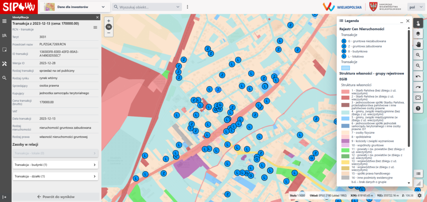Viewport: 427px width, 202px height.
Task: Click the value 'rynek wtórny'
Action: (48, 78)
